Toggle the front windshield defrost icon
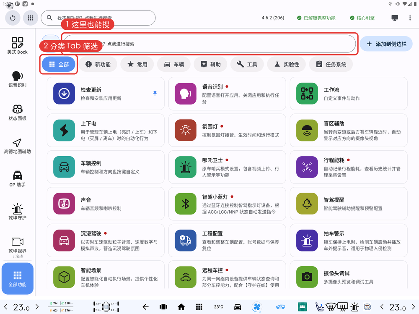This screenshot has width=419, height=314. click(331, 307)
